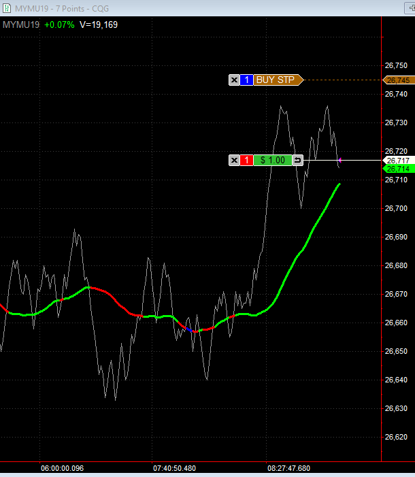
Task: Click the MYMU19 symbol label in chart
Action: click(x=21, y=24)
